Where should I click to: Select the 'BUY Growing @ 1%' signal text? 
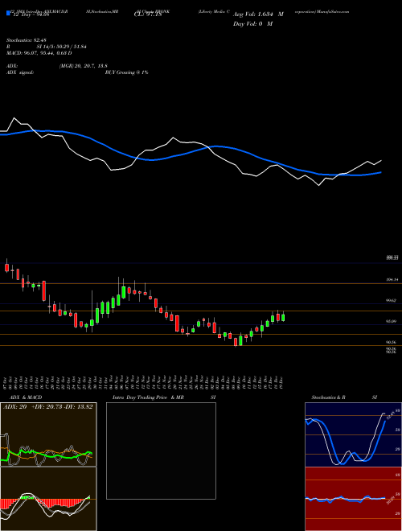click(126, 72)
